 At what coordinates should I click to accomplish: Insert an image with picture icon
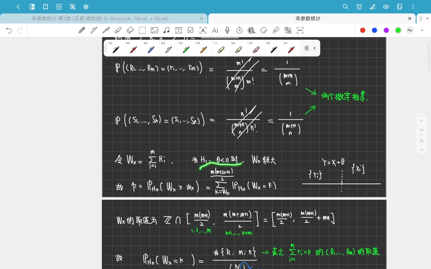(x=154, y=30)
